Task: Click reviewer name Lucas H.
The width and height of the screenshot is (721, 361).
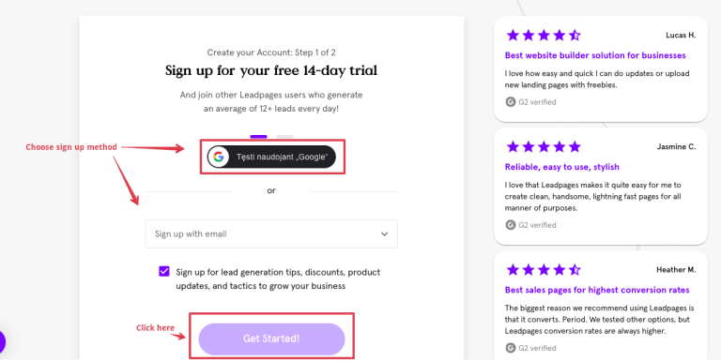Action: [681, 36]
